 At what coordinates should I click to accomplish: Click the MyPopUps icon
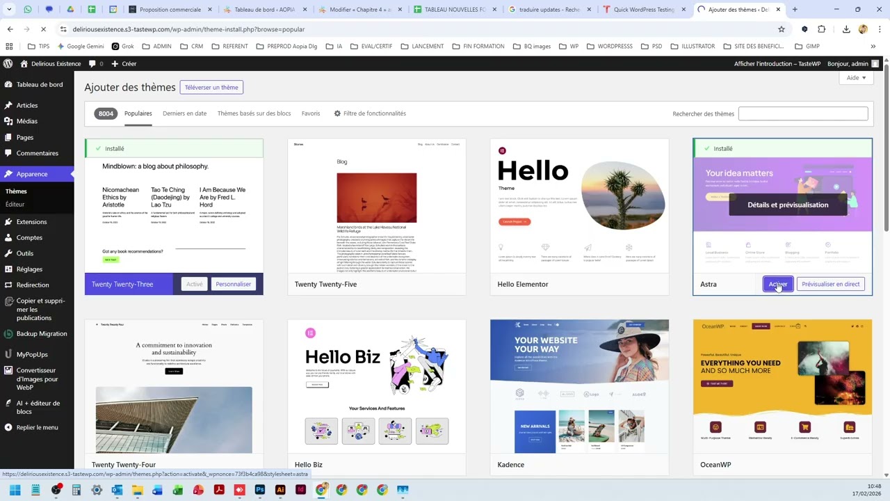(8, 354)
